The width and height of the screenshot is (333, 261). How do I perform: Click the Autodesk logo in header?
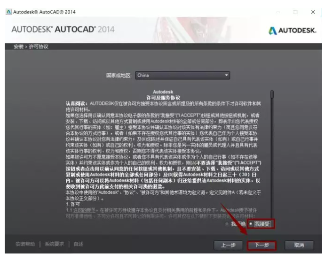(293, 31)
